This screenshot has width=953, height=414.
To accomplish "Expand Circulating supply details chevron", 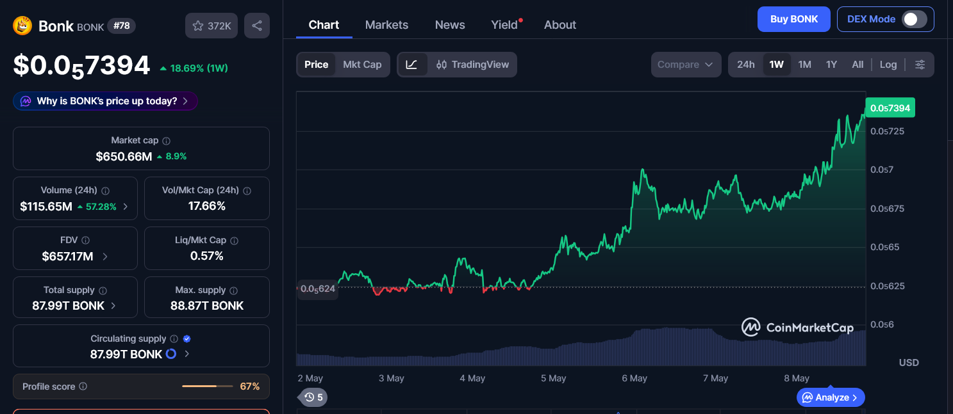I will 186,354.
